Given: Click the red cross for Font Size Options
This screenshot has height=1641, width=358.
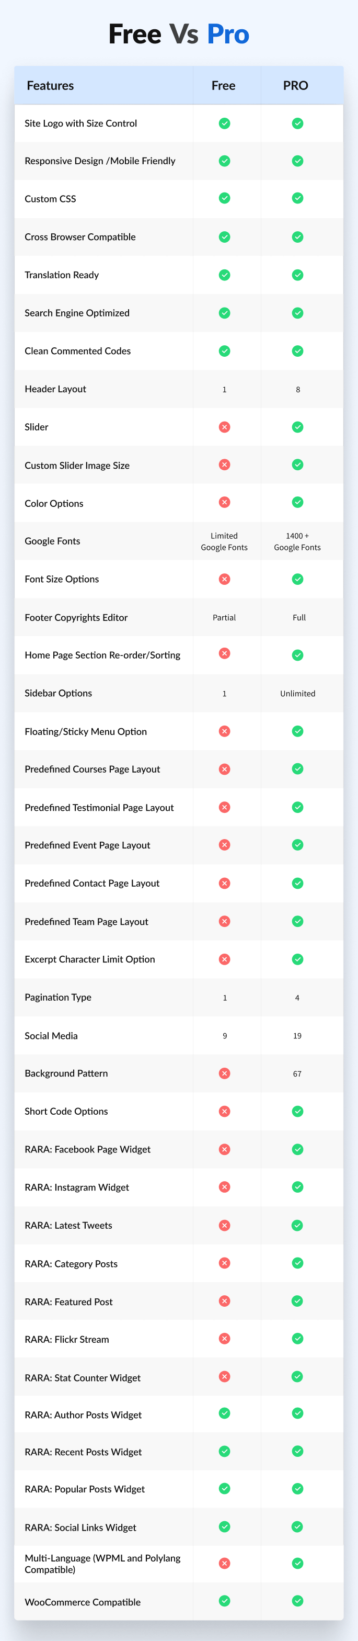Looking at the screenshot, I should pos(224,579).
